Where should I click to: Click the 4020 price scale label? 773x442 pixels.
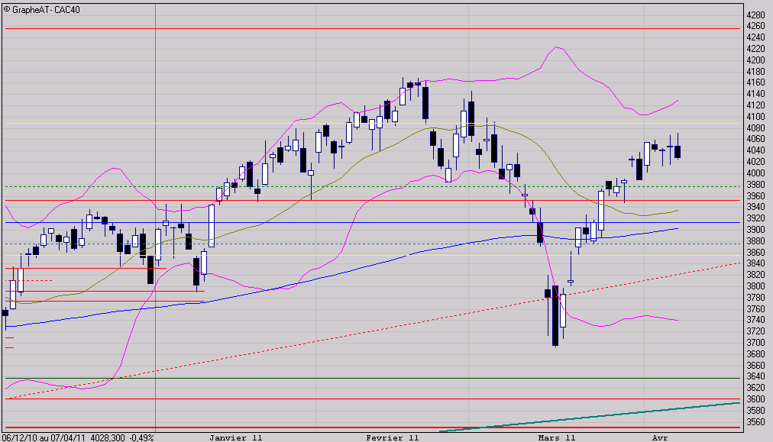[755, 162]
